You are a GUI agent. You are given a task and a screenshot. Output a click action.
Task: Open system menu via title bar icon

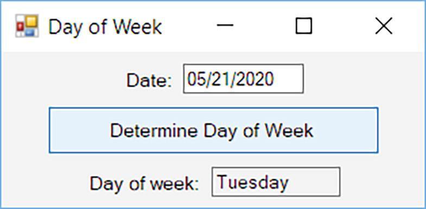(27, 26)
